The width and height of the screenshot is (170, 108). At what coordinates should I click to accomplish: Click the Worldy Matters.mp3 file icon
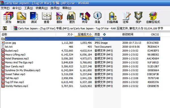[3, 86]
